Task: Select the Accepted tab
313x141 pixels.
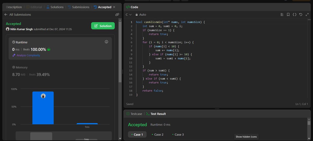Action: (102, 7)
